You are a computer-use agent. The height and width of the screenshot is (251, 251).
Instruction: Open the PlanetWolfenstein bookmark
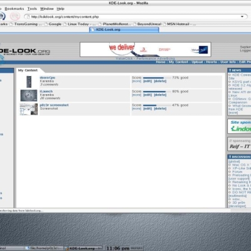click(115, 24)
